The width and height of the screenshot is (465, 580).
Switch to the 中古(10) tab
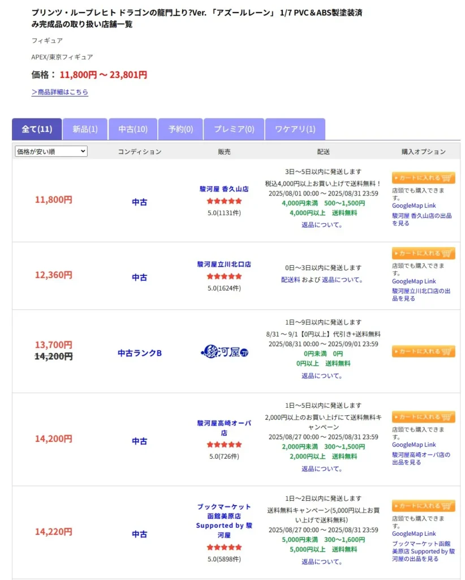pyautogui.click(x=133, y=129)
